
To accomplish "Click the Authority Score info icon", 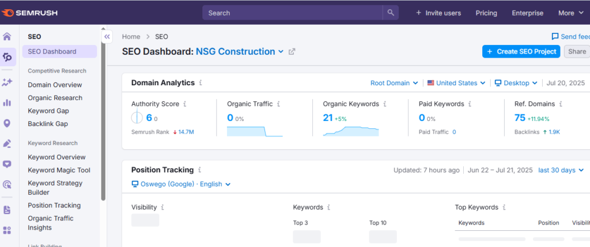I will [x=184, y=104].
